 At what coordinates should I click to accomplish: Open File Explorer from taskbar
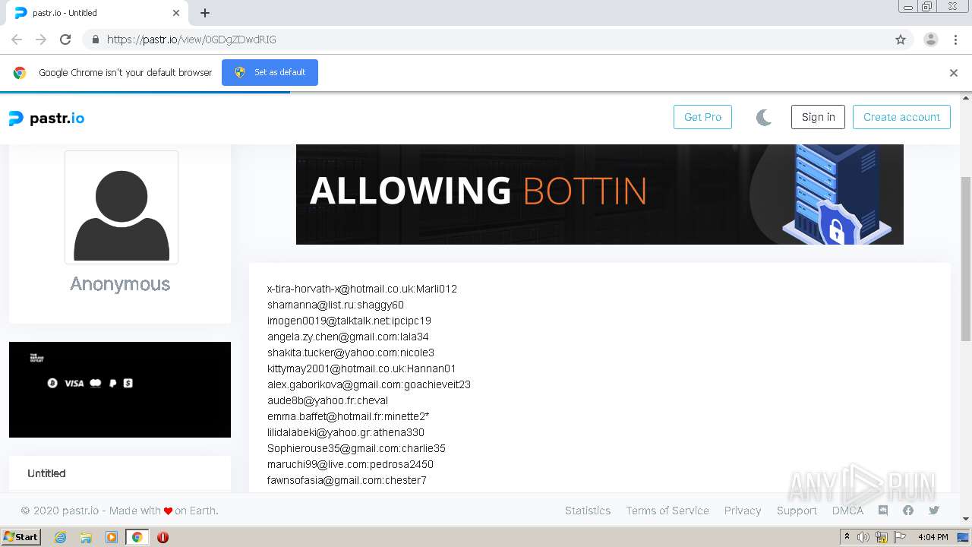coord(86,537)
